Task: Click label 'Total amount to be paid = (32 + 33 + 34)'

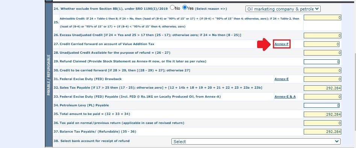Action: 95,114
